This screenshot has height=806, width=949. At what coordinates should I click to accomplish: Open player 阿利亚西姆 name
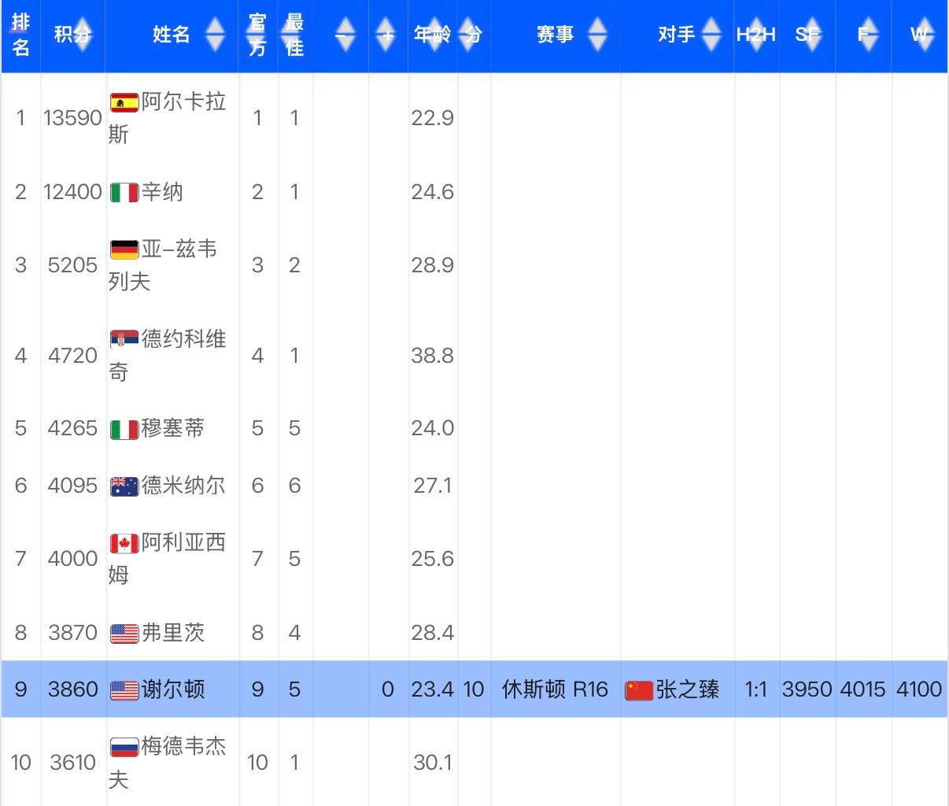point(168,558)
